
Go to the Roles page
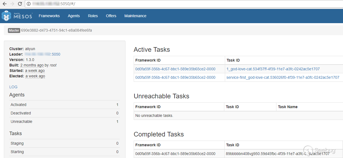coord(93,16)
